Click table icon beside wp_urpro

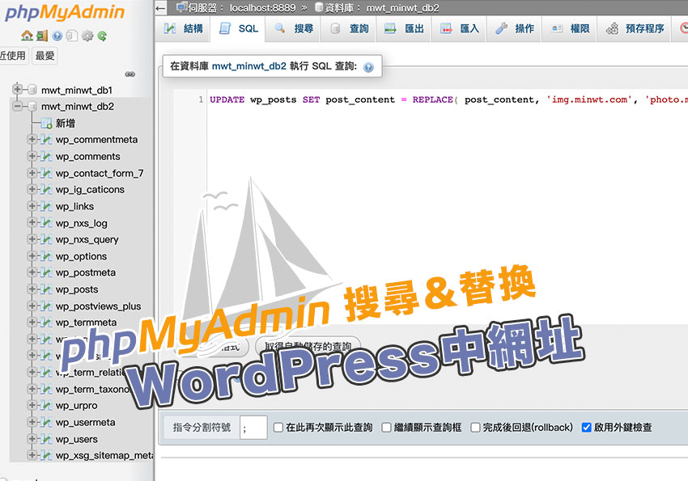(46, 406)
